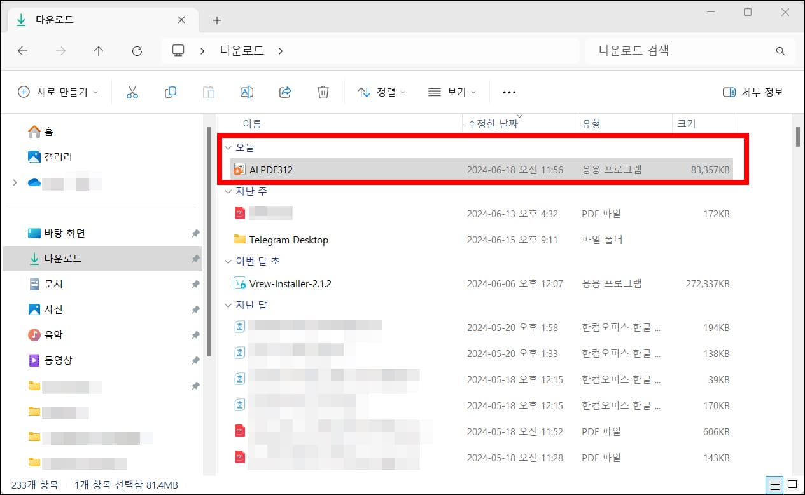805x495 pixels.
Task: Click the Copy icon in the toolbar
Action: coord(171,92)
